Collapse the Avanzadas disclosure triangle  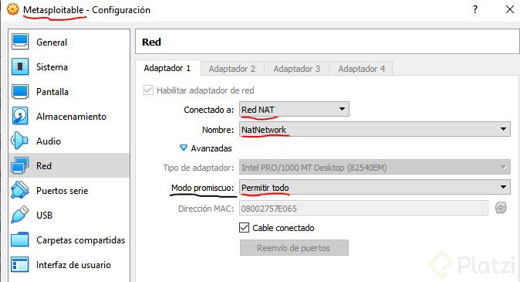click(x=183, y=148)
